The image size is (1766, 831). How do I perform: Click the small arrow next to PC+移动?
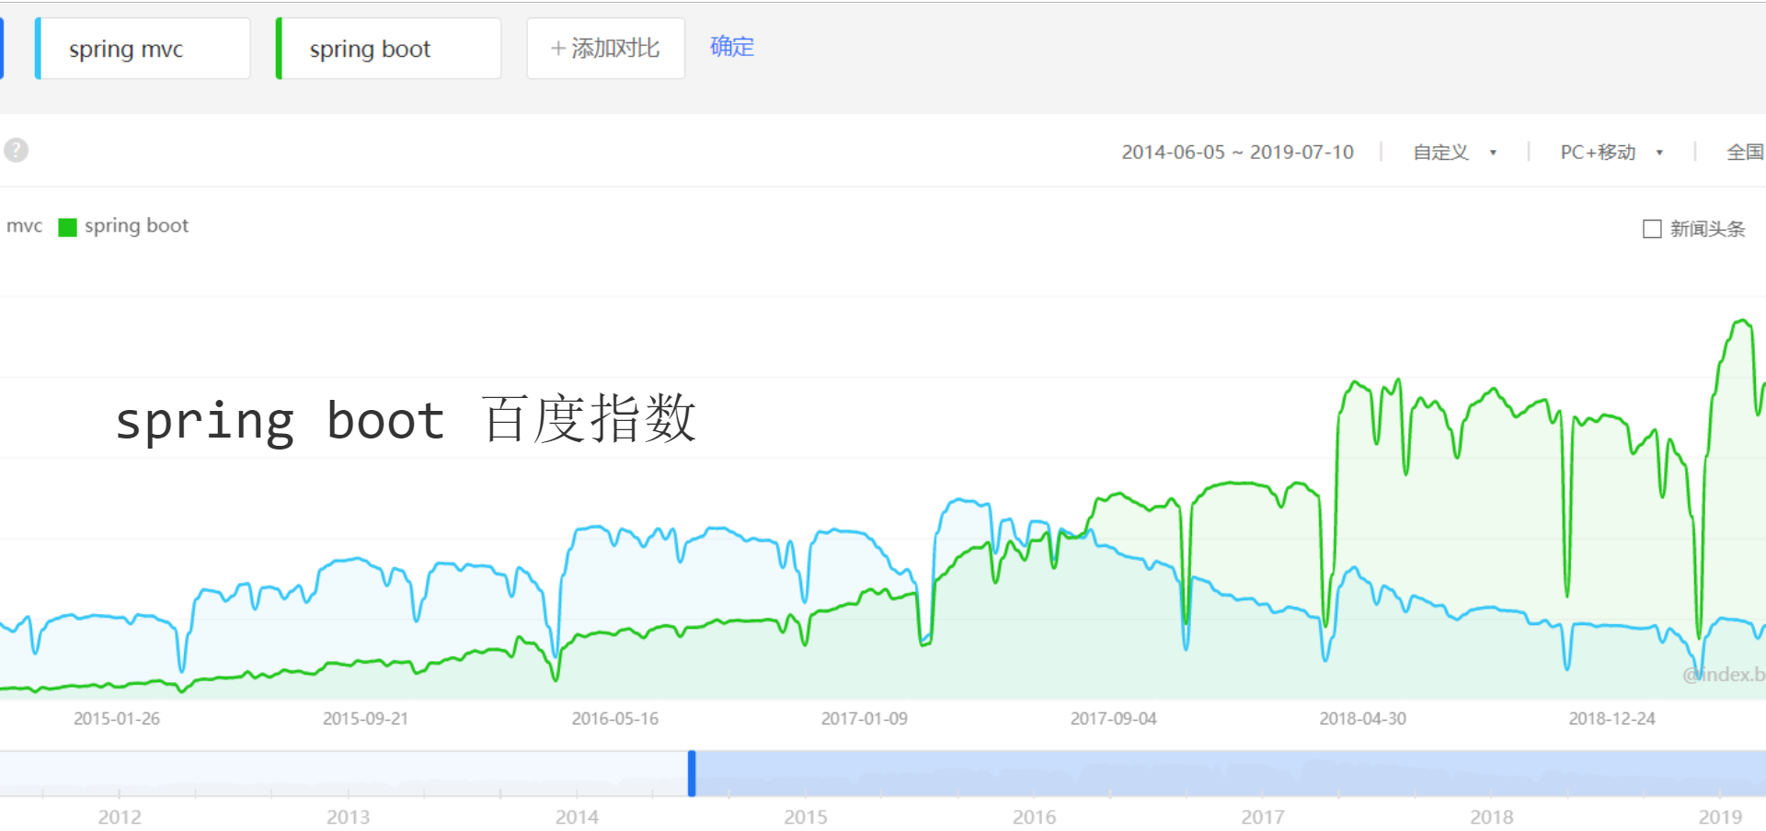click(x=1659, y=154)
